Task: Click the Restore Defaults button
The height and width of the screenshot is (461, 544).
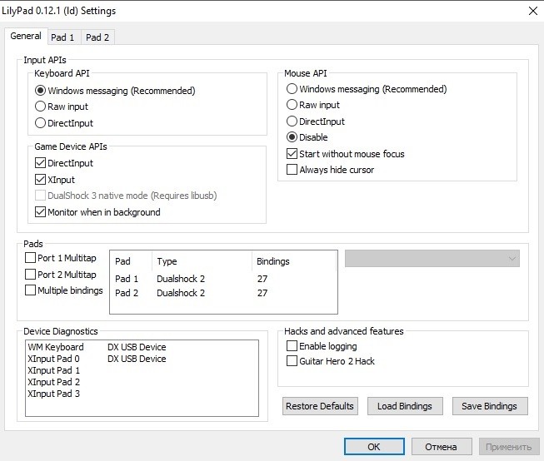Action: tap(320, 406)
